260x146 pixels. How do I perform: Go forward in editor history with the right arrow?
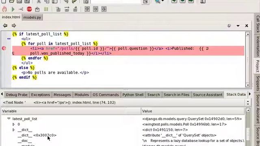pyautogui.click(x=14, y=26)
